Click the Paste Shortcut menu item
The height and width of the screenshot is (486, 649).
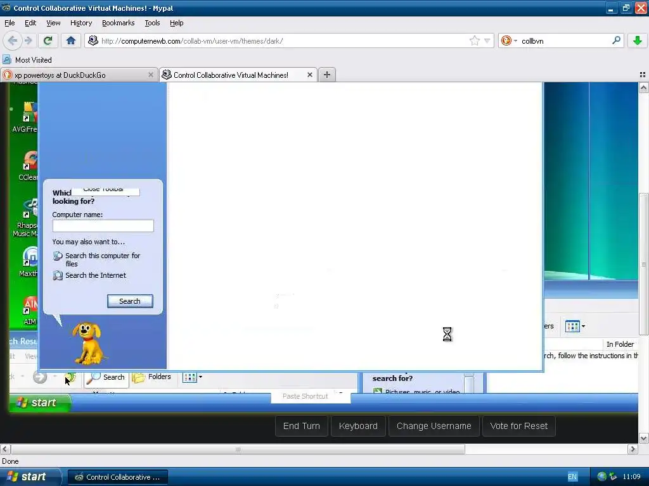tap(305, 396)
